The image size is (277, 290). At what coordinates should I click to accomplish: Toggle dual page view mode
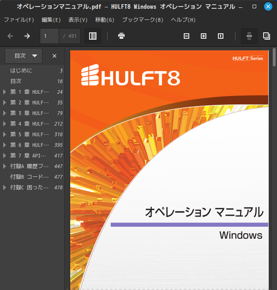click(266, 36)
